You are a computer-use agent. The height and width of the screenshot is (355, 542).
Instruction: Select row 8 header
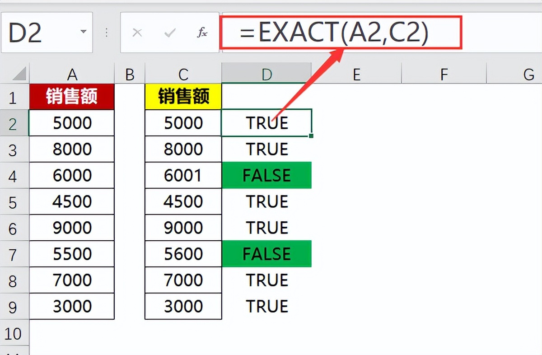[x=14, y=280]
